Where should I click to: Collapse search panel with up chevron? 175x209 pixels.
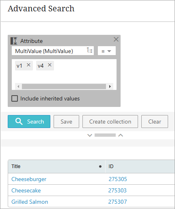[x=121, y=135]
